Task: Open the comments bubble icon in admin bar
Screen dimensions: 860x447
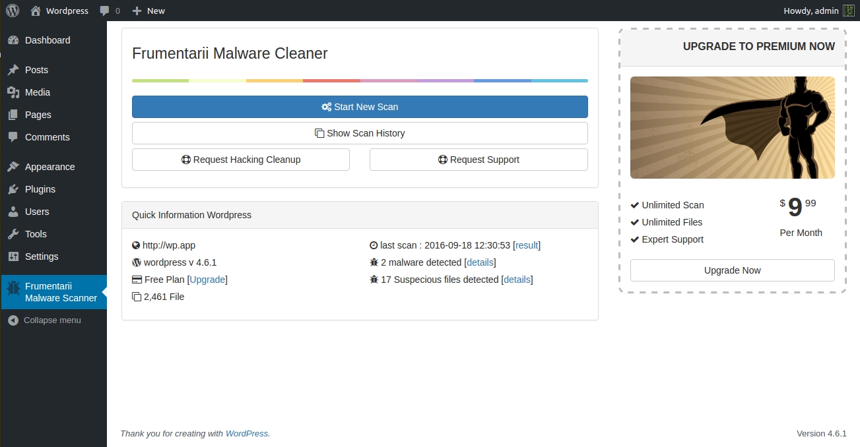Action: [x=105, y=11]
